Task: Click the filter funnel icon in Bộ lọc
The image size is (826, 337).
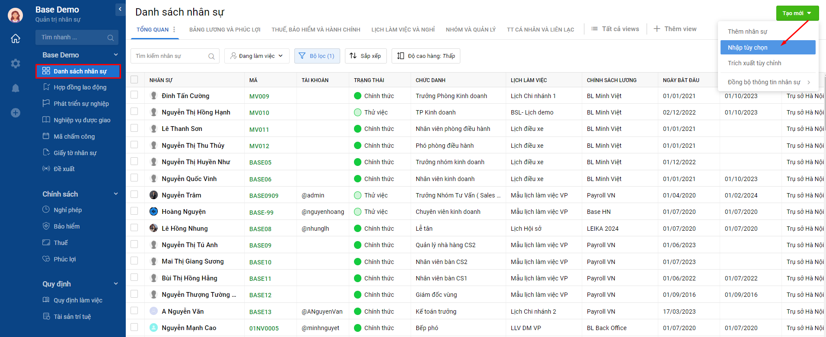Action: [x=303, y=56]
